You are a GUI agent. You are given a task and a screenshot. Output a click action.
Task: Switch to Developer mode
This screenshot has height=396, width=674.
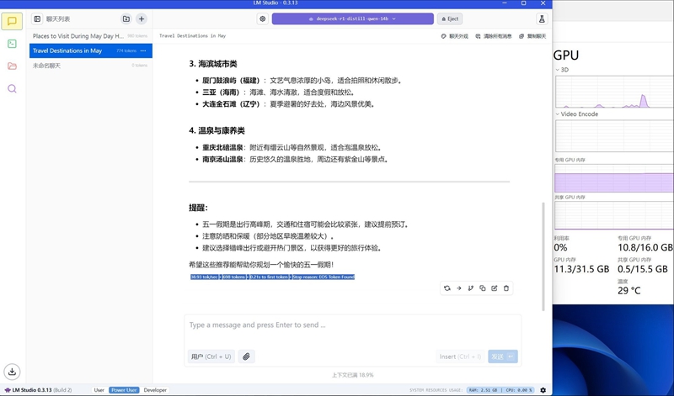coord(155,390)
